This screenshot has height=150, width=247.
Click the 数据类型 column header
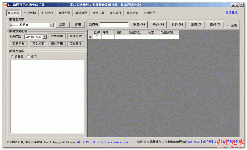click(137, 32)
